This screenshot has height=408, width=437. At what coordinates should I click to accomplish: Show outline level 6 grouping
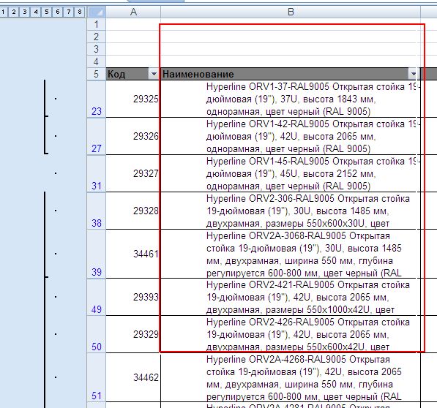[57, 12]
